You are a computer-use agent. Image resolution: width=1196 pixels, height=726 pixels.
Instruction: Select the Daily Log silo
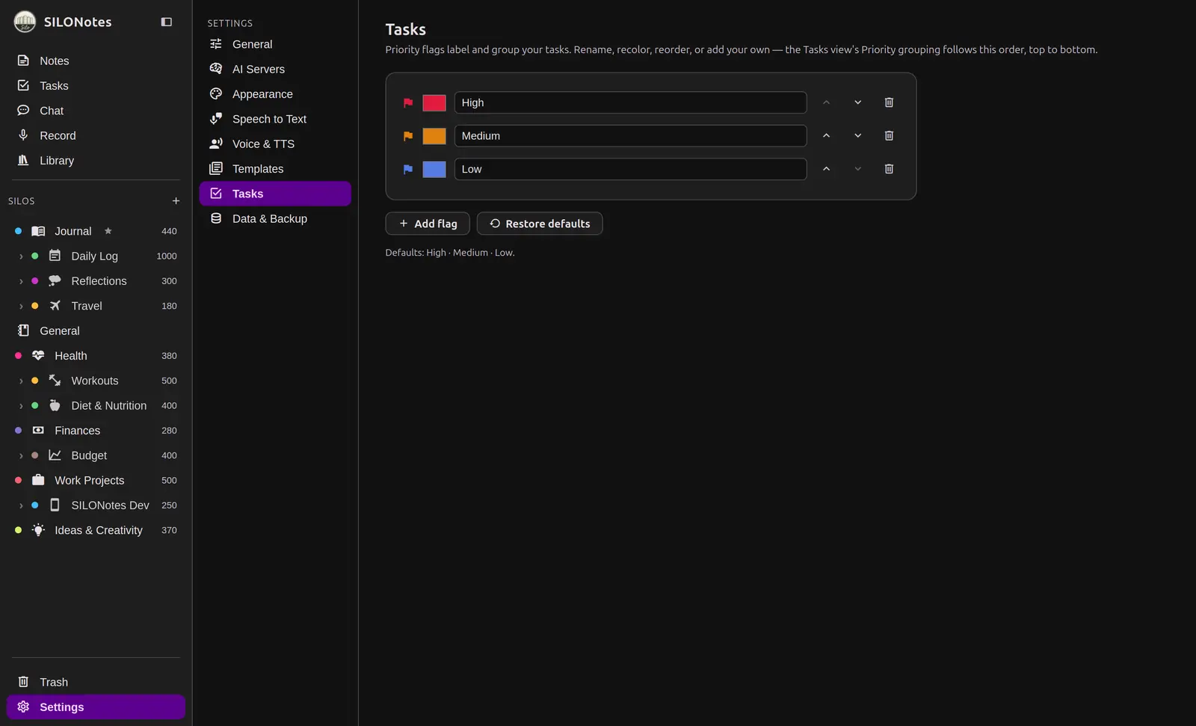(96, 256)
